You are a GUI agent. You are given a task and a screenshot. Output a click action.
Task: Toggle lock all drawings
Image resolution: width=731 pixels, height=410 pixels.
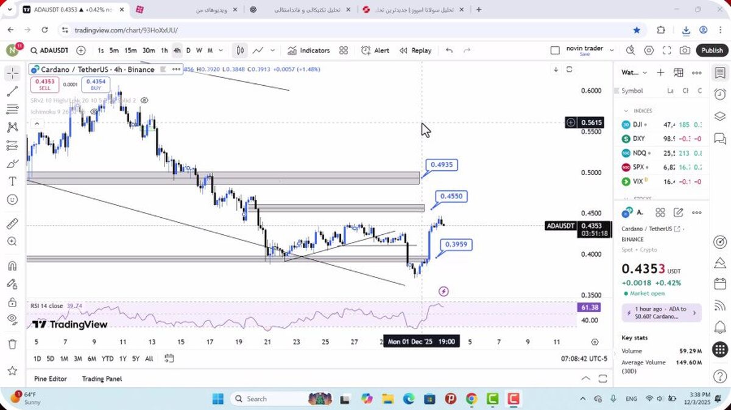point(12,302)
